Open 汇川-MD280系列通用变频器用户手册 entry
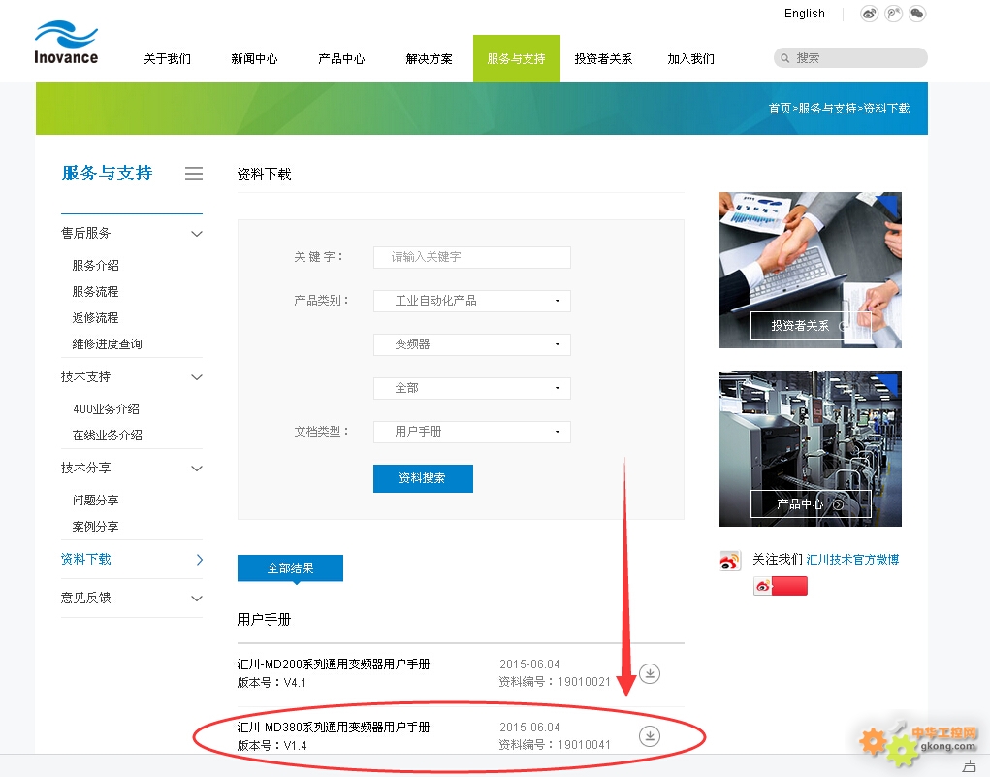This screenshot has height=777, width=990. tap(334, 664)
